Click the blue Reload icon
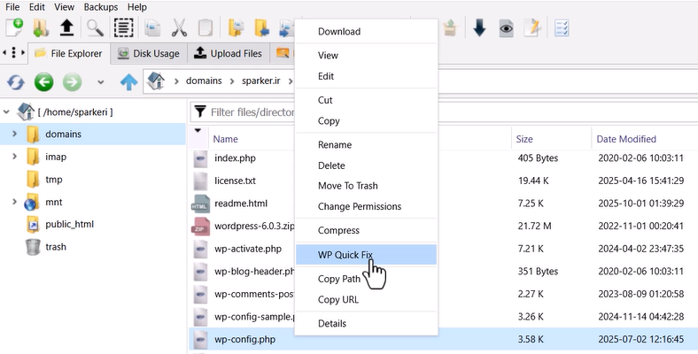This screenshot has height=354, width=698. coord(15,82)
